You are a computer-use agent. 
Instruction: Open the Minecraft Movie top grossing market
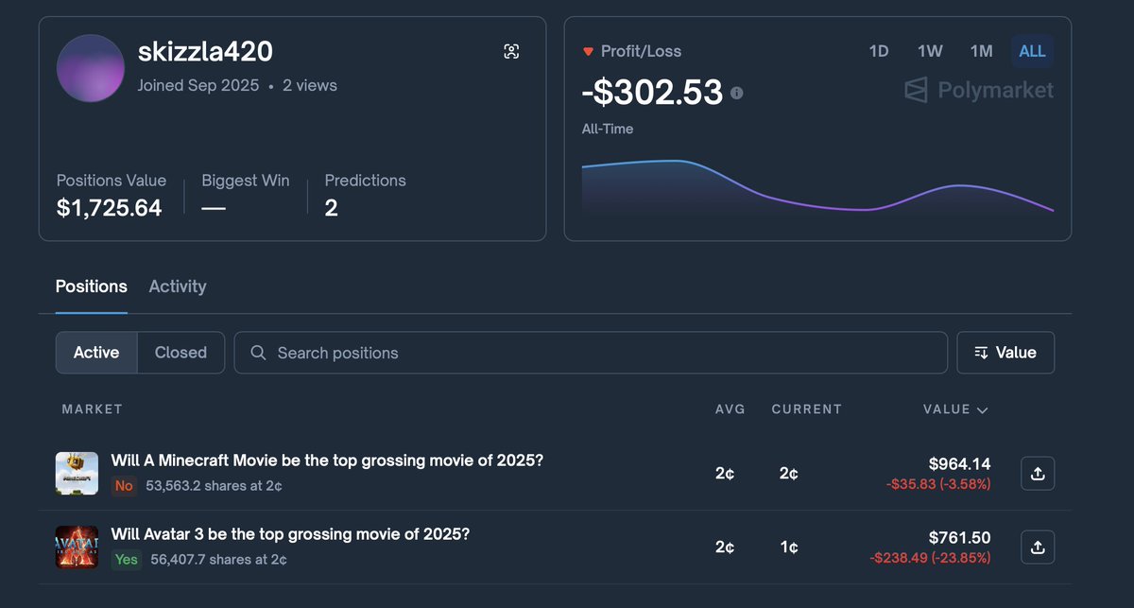click(327, 460)
